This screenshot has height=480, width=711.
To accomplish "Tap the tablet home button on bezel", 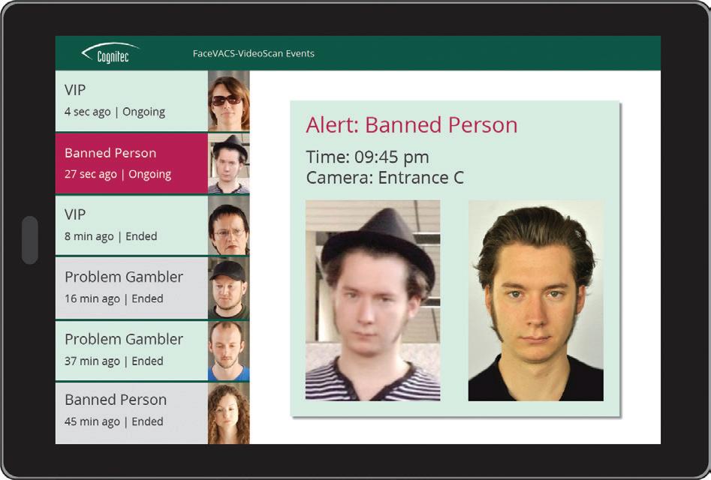I will pyautogui.click(x=30, y=240).
